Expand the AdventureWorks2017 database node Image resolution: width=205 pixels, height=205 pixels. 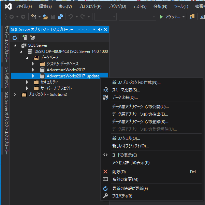(x=33, y=70)
